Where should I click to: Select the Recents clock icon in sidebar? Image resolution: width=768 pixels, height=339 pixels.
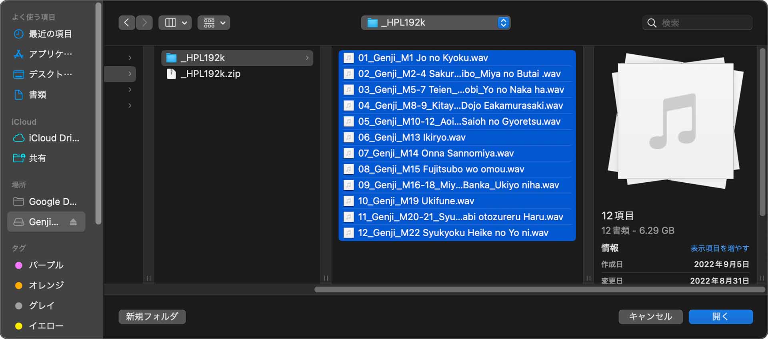click(x=19, y=34)
